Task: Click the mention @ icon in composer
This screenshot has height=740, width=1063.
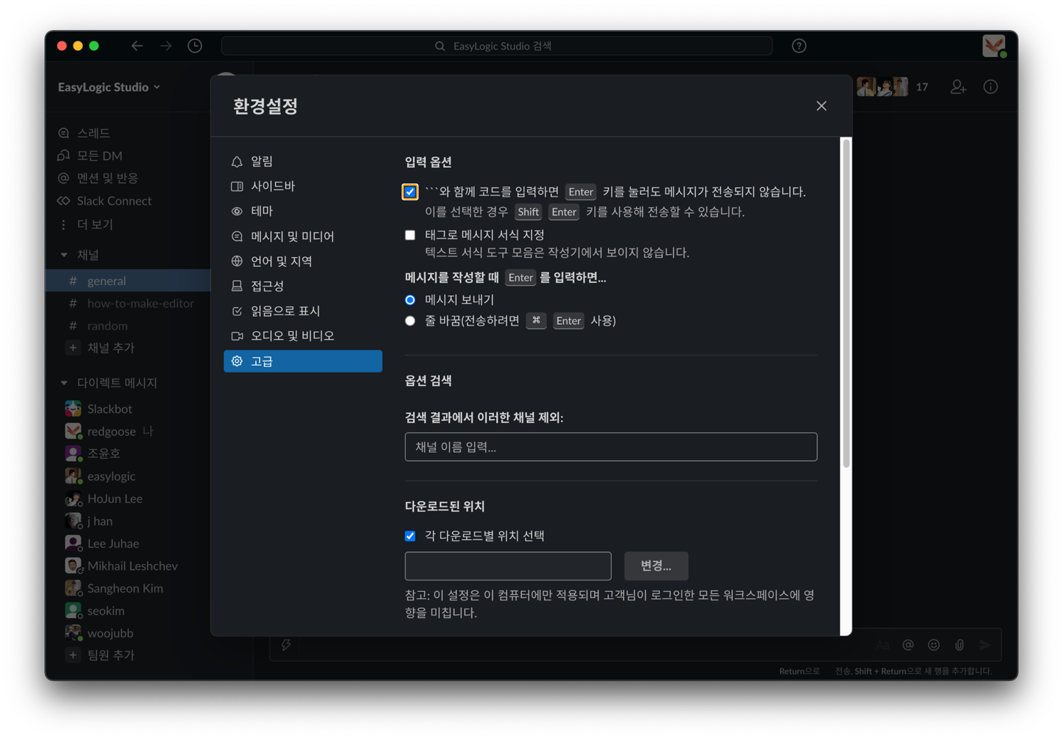Action: pyautogui.click(x=908, y=645)
